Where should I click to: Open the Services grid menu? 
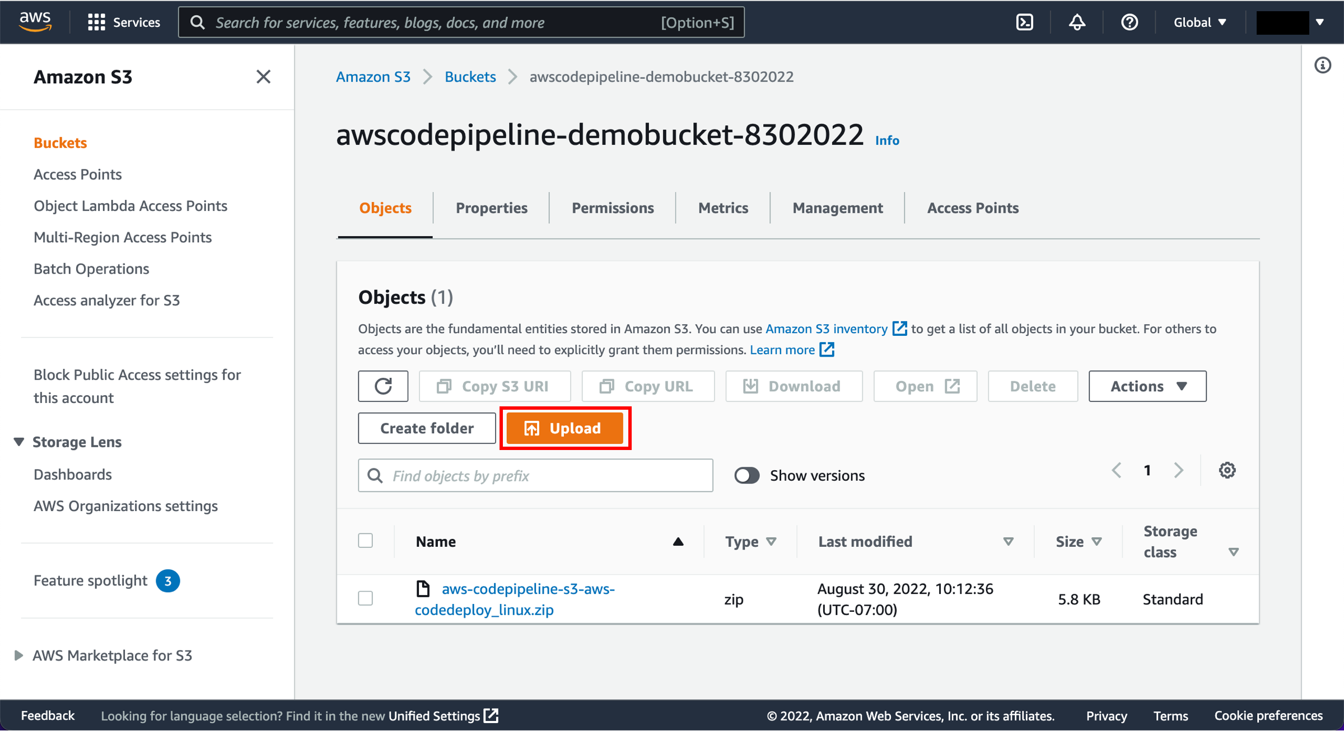(x=124, y=22)
